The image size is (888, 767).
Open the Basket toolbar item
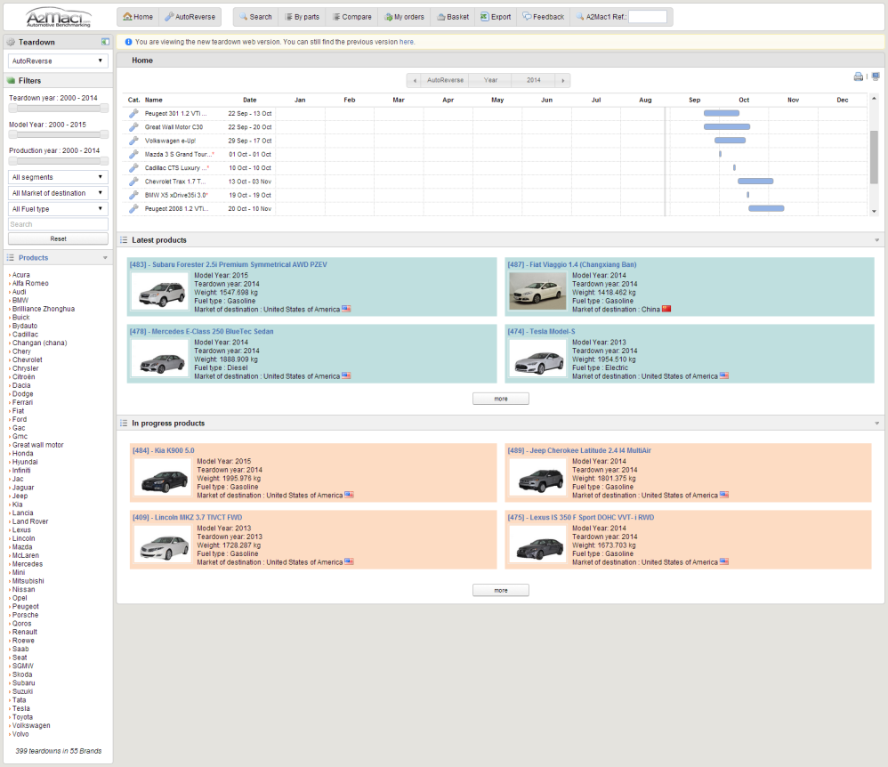pos(453,17)
